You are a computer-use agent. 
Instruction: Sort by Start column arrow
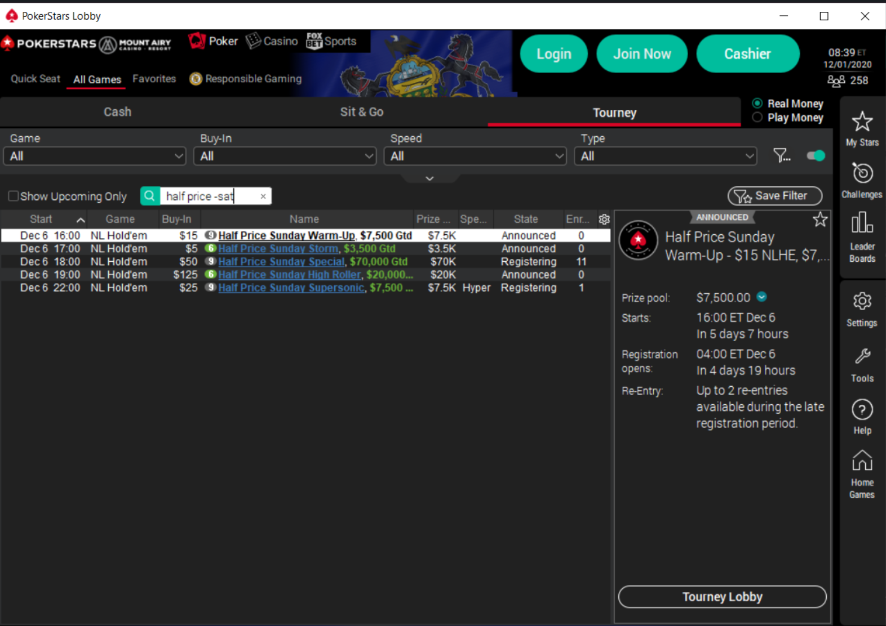[x=81, y=220]
